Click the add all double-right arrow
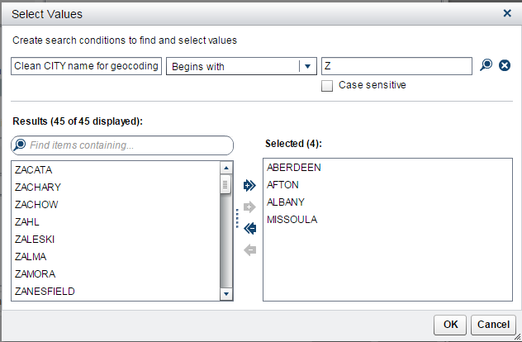522x342 pixels. [250, 186]
